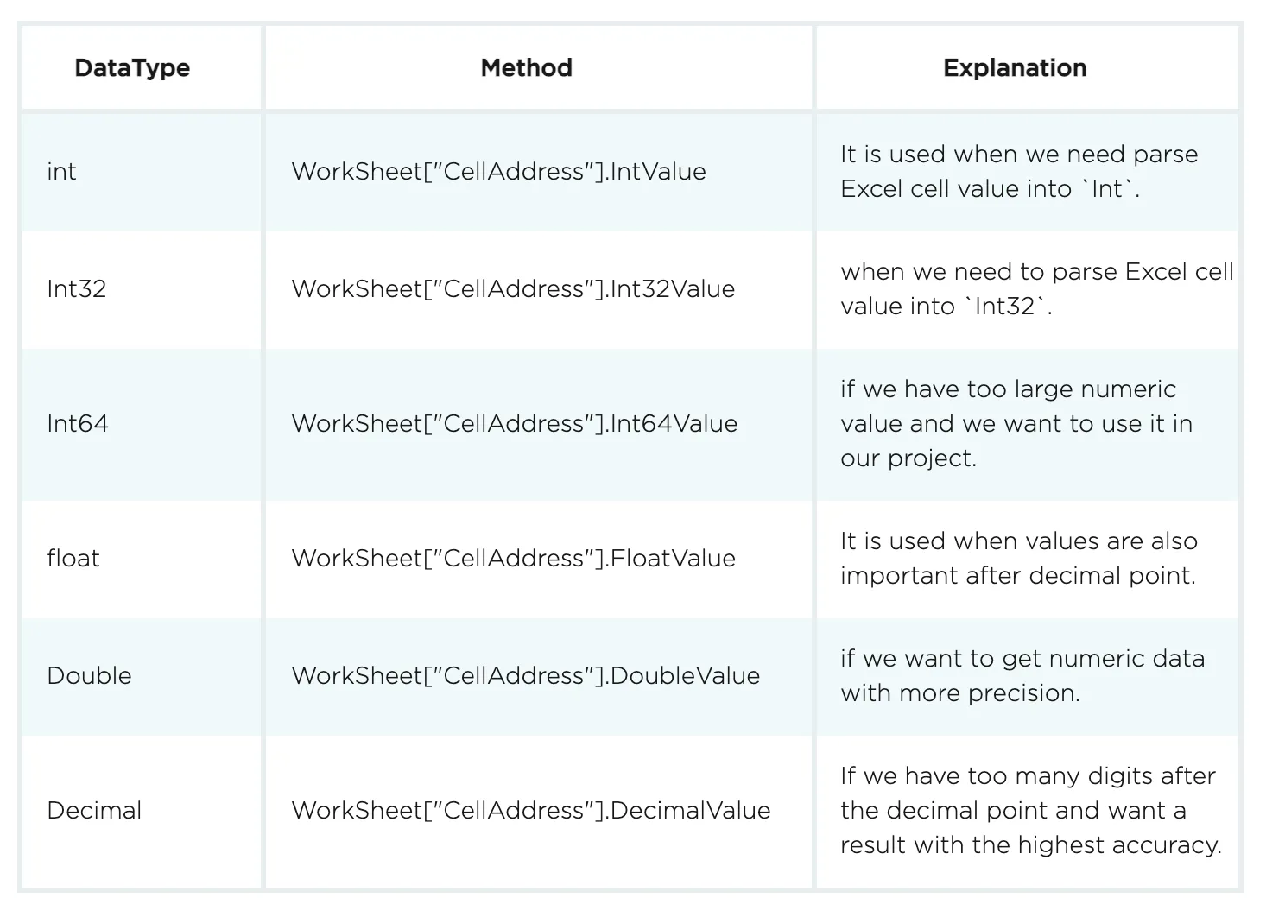Image resolution: width=1266 pixels, height=898 pixels.
Task: Click the DecimalValue method text
Action: 531,811
